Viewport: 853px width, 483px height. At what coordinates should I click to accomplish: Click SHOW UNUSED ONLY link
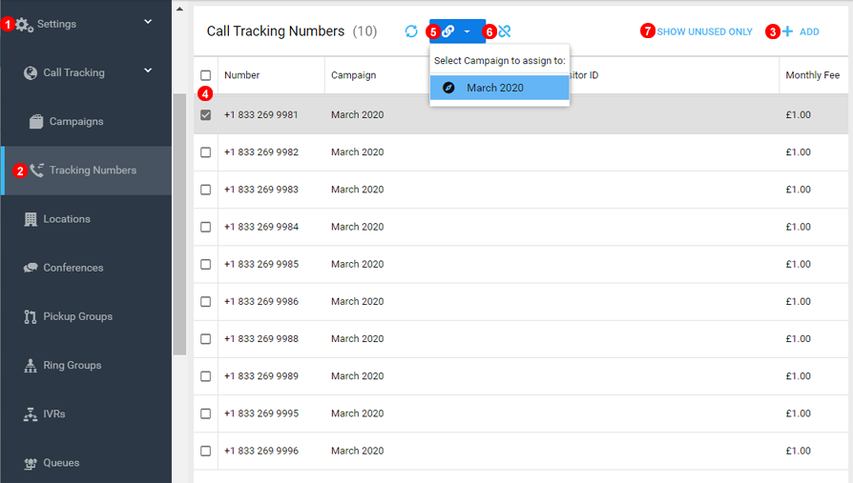pyautogui.click(x=704, y=32)
